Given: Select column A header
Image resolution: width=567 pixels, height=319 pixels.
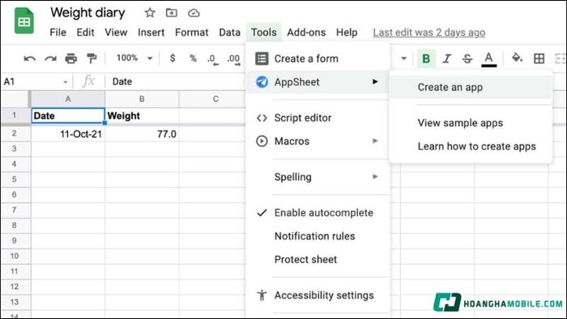Looking at the screenshot, I should click(68, 99).
